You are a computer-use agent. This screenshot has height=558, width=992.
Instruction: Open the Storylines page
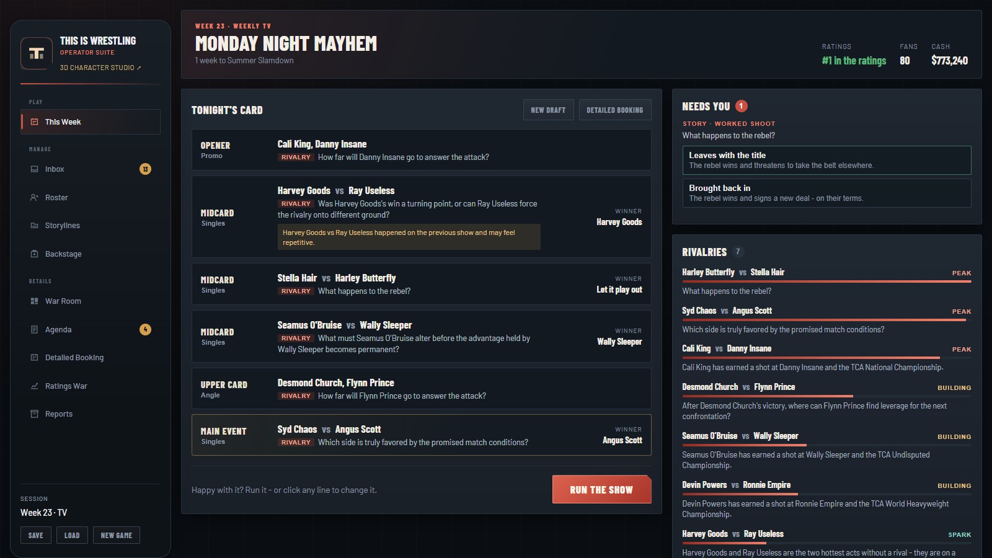click(x=91, y=226)
